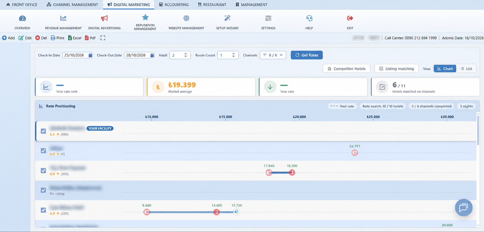
Task: Click the Get Rates button
Action: (x=307, y=55)
